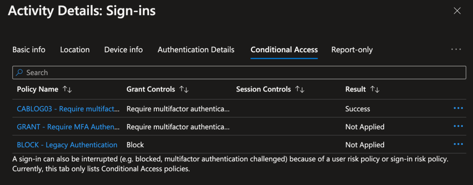This screenshot has width=473, height=185.
Task: Open GRANT Require MFA policy link
Action: pyautogui.click(x=68, y=127)
